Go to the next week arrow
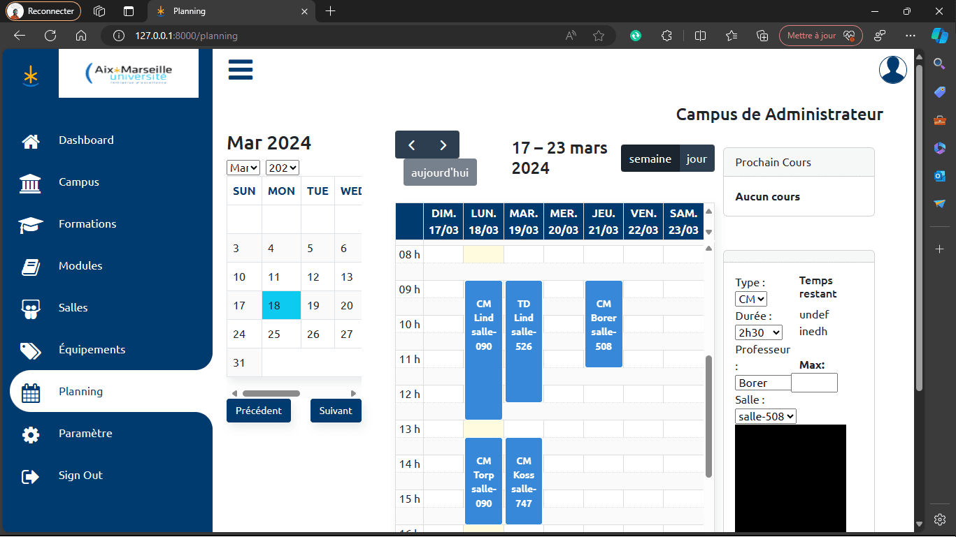956x537 pixels. click(443, 145)
